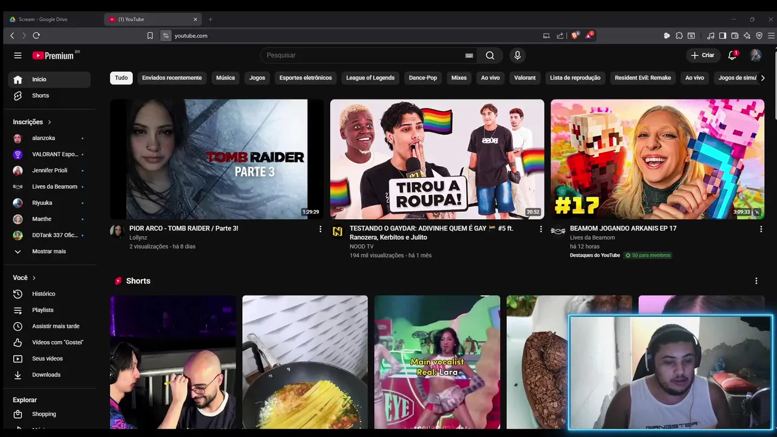Viewport: 777px width, 437px height.
Task: Open the Jennifer Prioli channel
Action: point(49,171)
